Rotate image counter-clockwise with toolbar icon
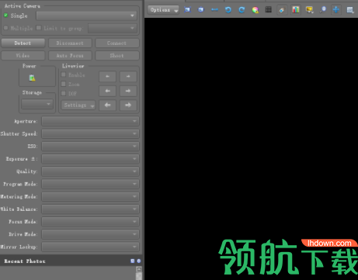 pyautogui.click(x=228, y=10)
